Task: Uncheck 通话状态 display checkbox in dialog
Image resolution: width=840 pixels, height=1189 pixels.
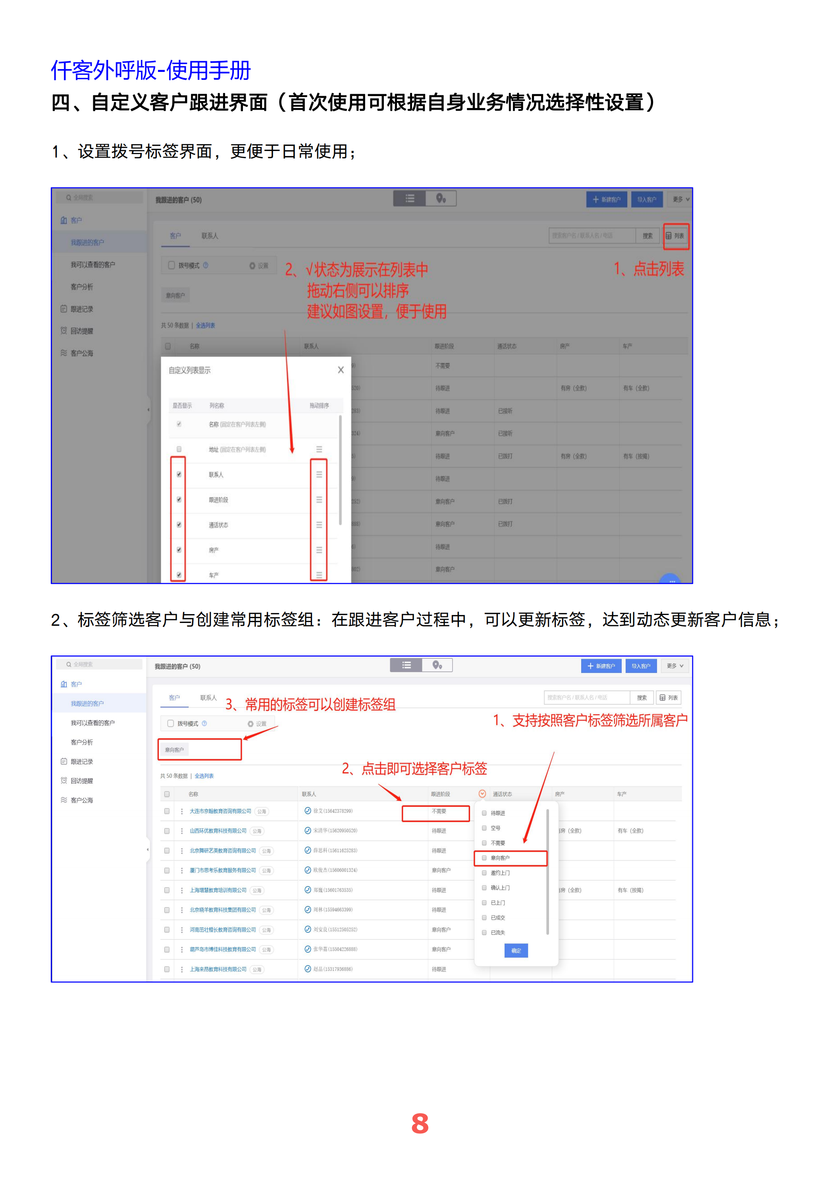Action: 179,525
